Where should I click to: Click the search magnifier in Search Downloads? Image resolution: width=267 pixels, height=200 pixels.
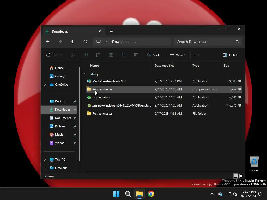coord(237,42)
